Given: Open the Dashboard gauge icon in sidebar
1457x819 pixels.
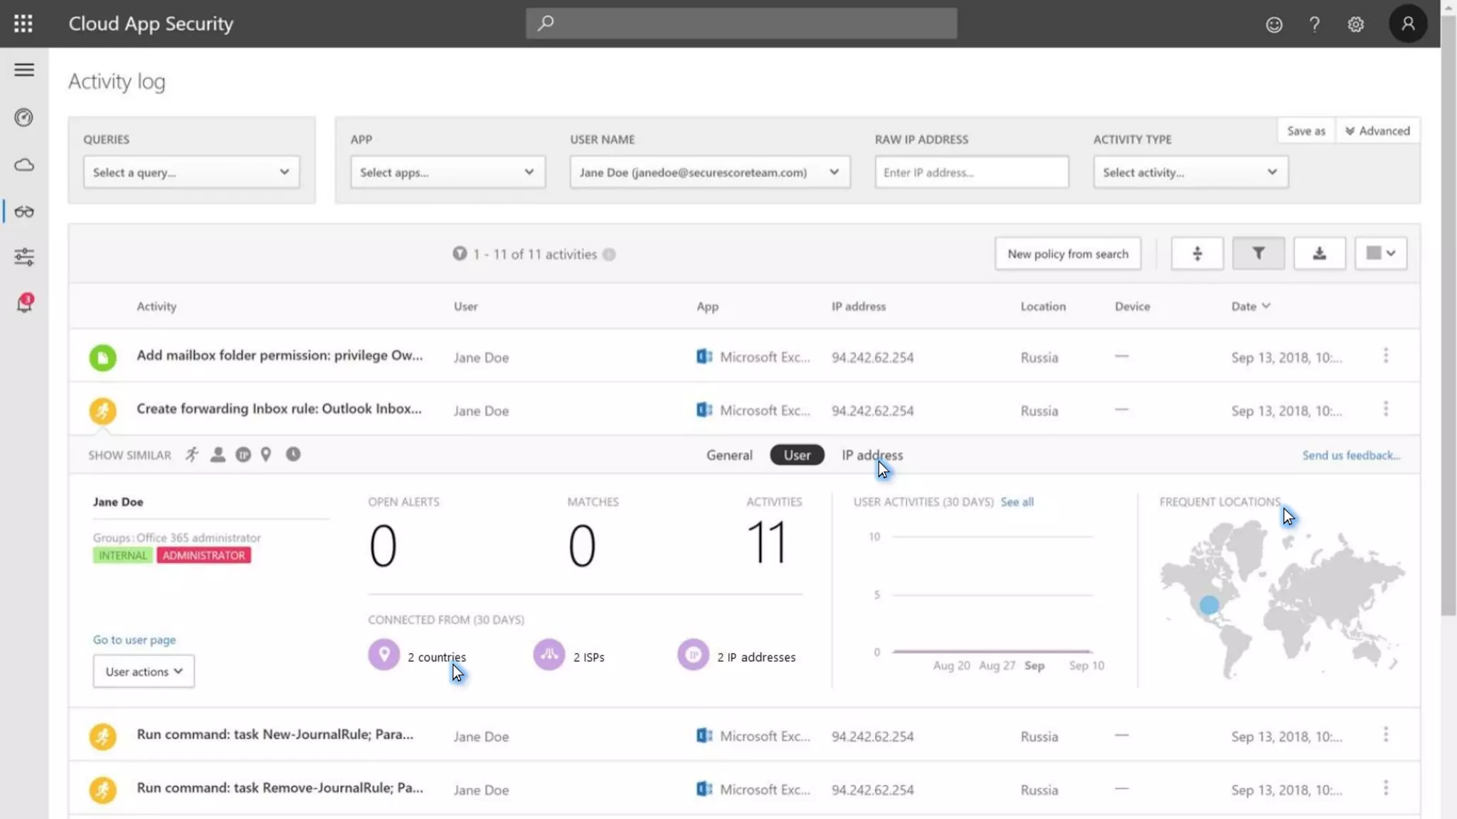Looking at the screenshot, I should coord(24,117).
